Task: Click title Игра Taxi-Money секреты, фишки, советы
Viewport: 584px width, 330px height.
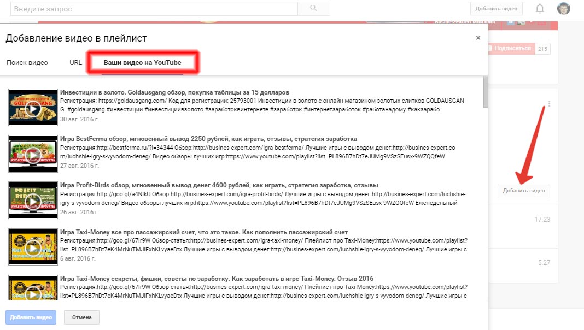Action: point(217,279)
